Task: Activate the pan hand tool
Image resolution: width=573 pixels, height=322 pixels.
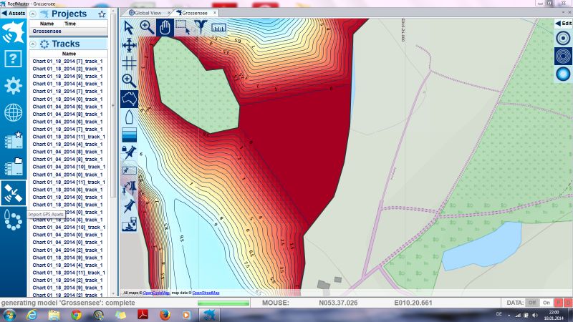Action: pos(165,27)
